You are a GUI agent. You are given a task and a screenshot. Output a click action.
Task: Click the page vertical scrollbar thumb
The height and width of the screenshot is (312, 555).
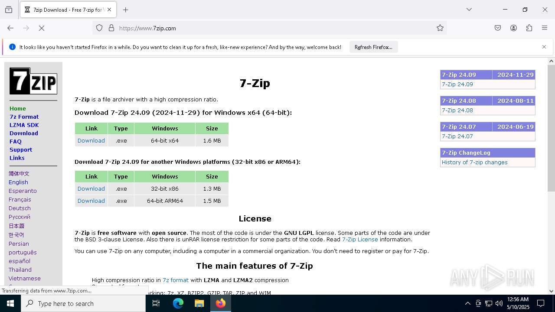point(551,128)
